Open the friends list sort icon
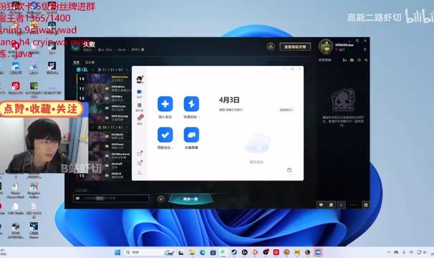 click(x=359, y=60)
